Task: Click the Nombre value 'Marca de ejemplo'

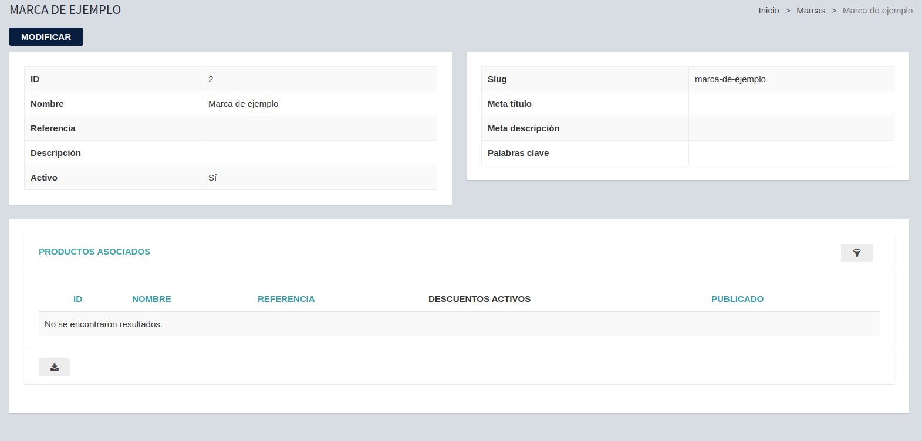Action: point(243,104)
